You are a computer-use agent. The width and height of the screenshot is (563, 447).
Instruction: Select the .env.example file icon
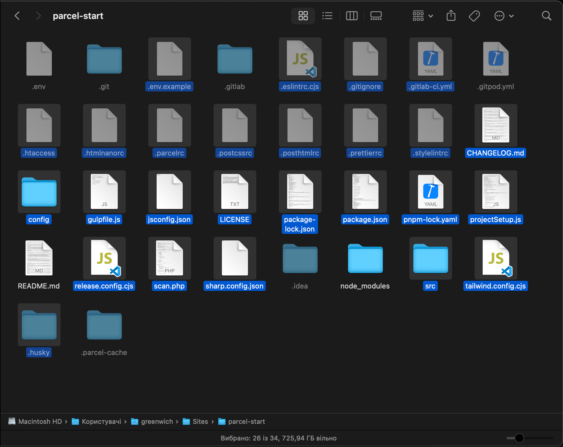(x=170, y=59)
